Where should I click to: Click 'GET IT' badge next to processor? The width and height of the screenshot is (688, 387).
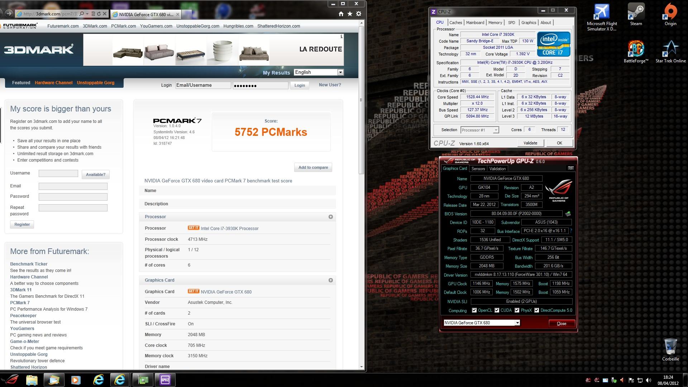(x=193, y=228)
